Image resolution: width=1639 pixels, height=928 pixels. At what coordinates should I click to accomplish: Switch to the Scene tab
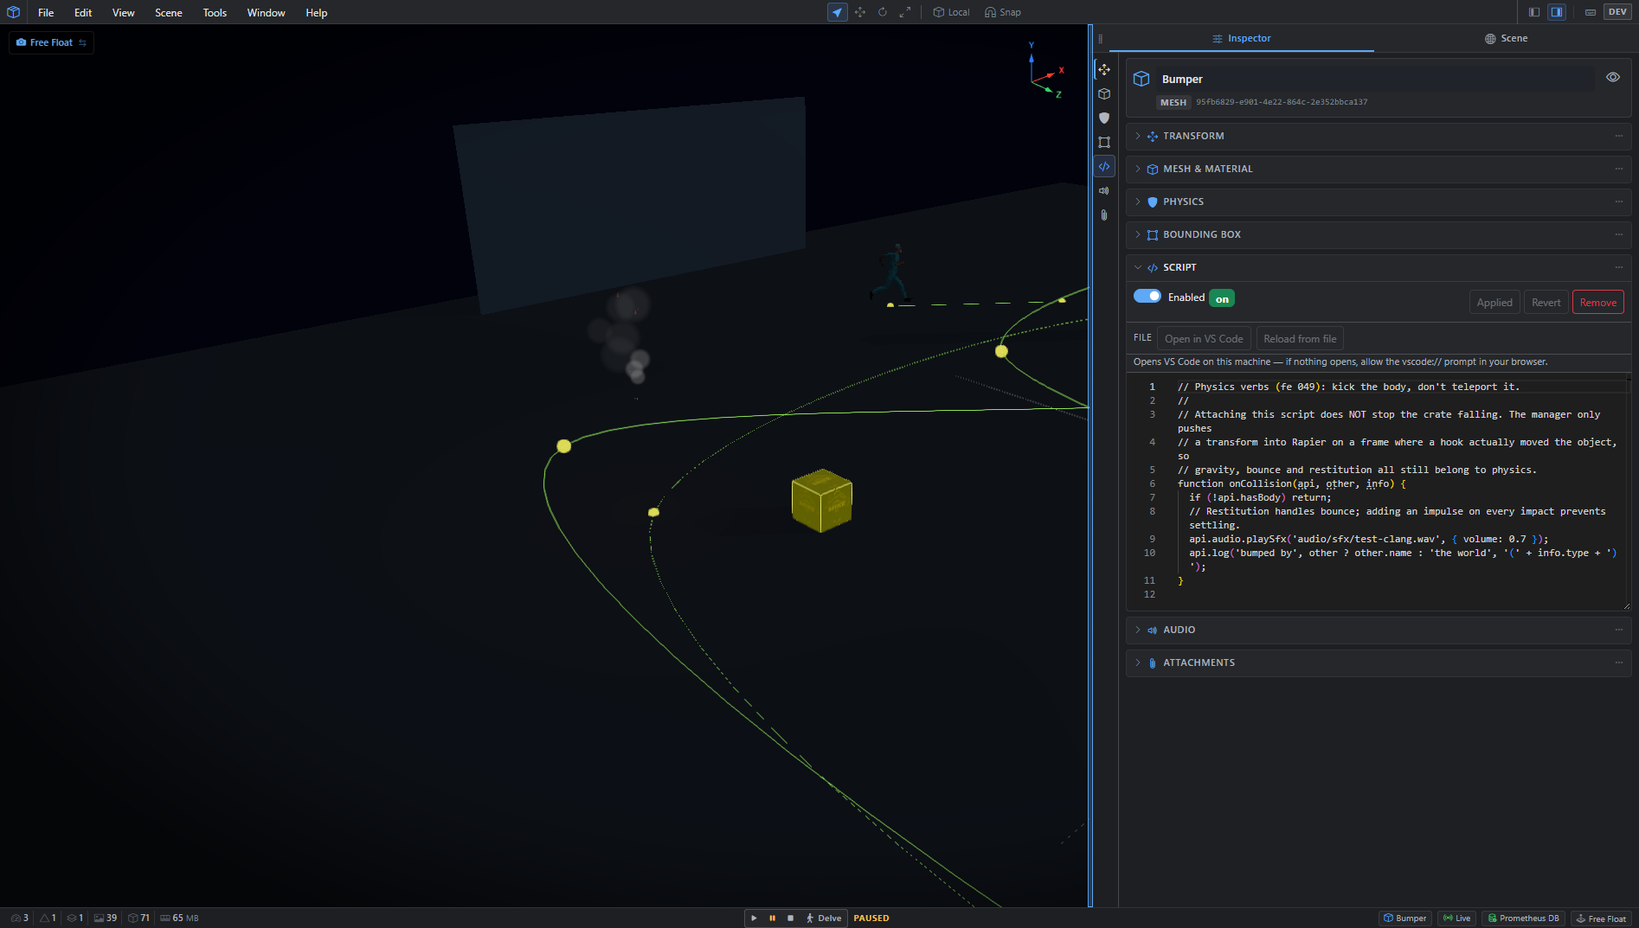click(x=1506, y=38)
